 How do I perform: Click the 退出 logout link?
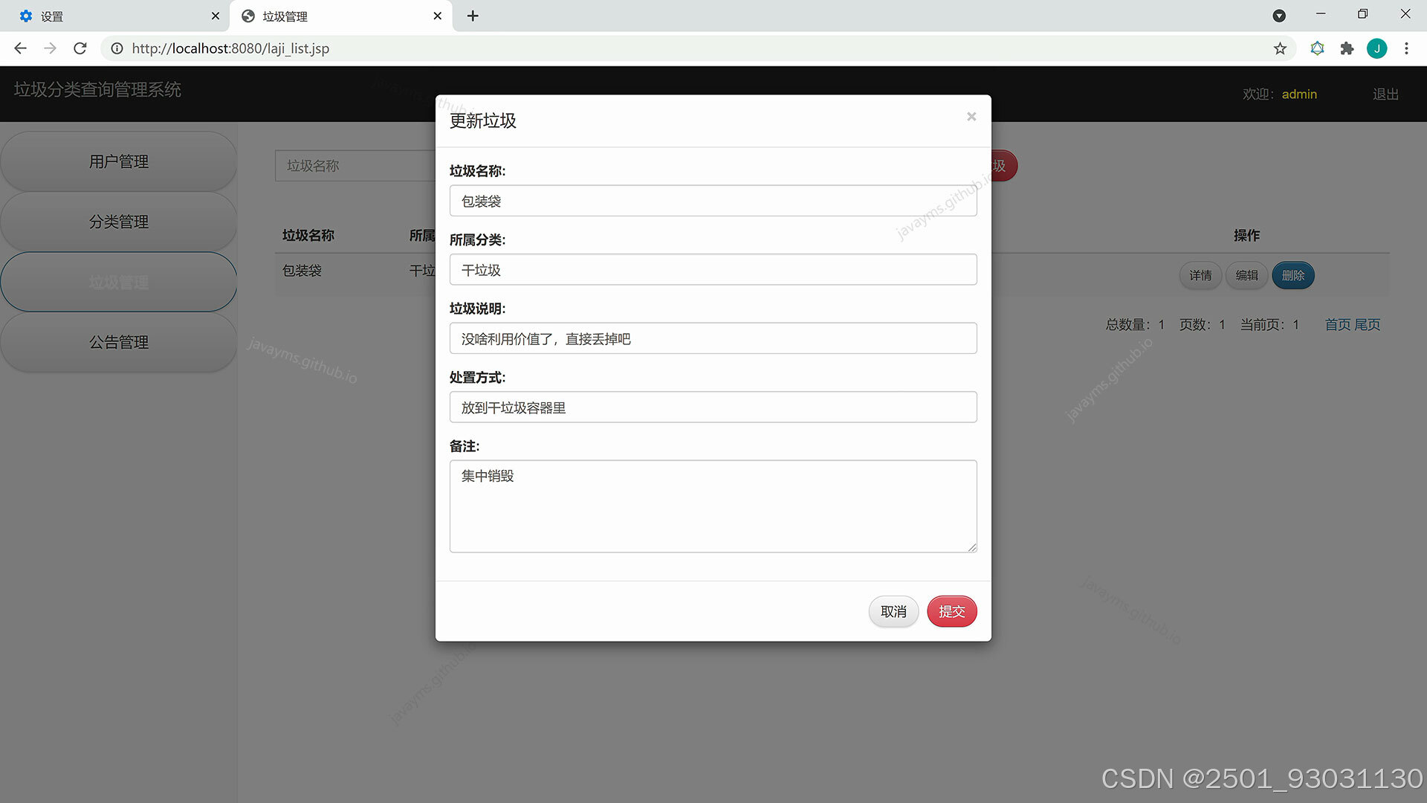[x=1385, y=94]
